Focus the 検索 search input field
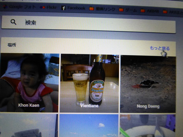This screenshot has height=137, width=183. [x=89, y=24]
